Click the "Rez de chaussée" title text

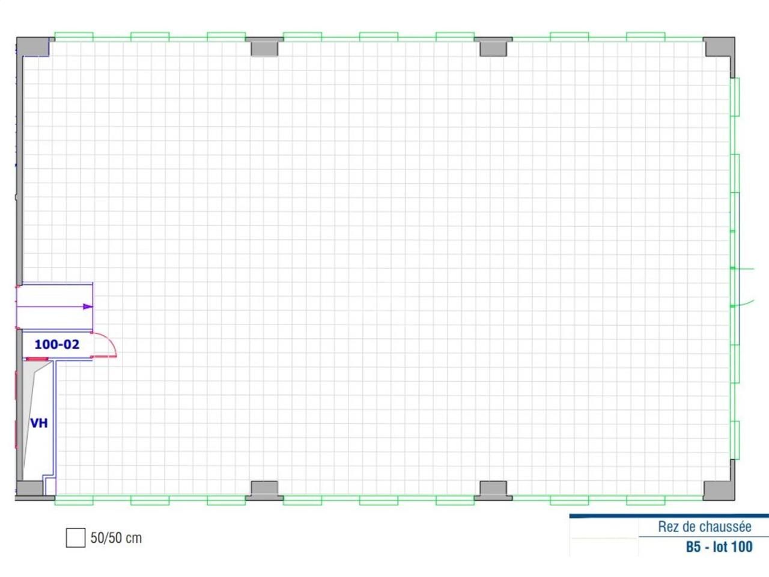pos(704,527)
